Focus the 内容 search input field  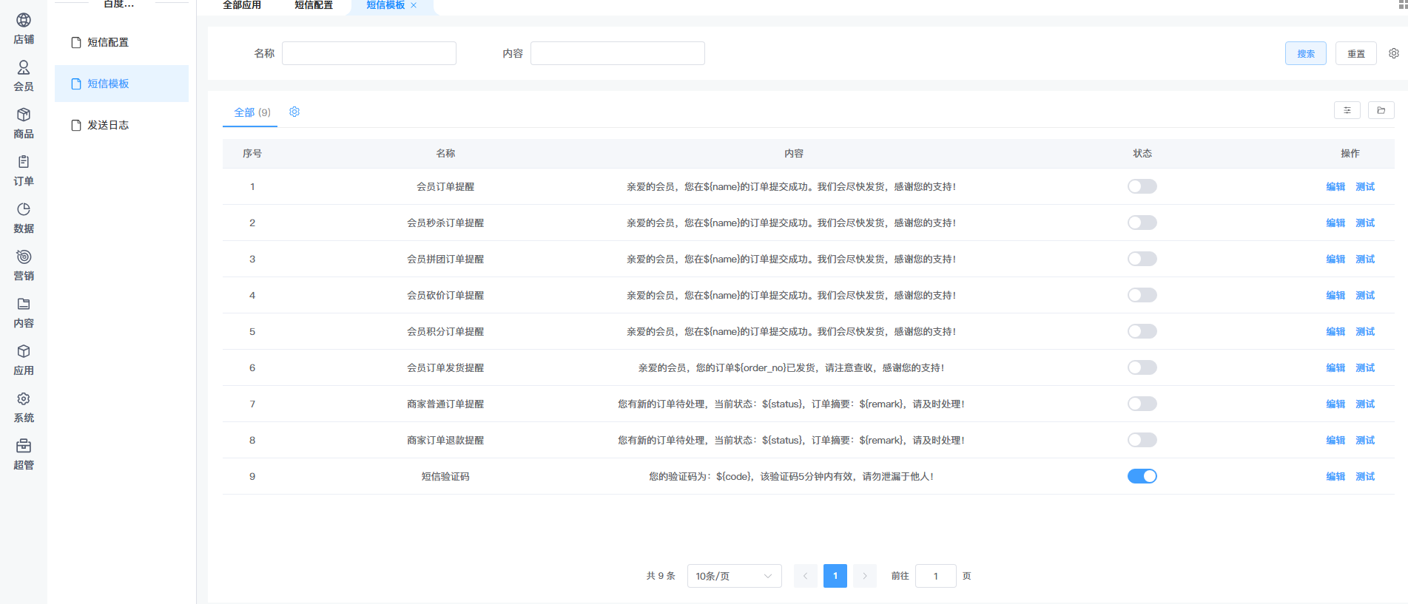pyautogui.click(x=618, y=53)
